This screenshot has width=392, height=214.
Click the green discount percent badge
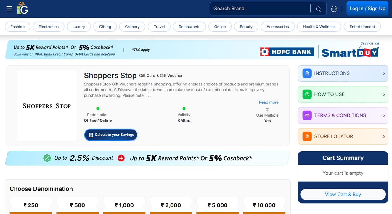[x=47, y=158]
